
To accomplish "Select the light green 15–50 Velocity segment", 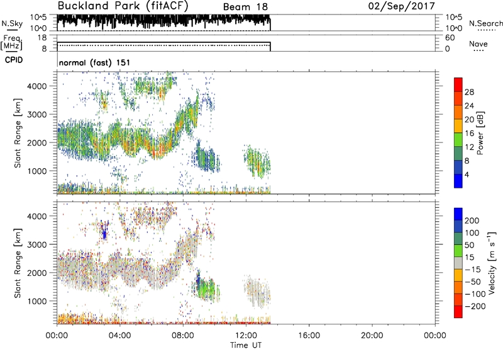I will pyautogui.click(x=458, y=251).
